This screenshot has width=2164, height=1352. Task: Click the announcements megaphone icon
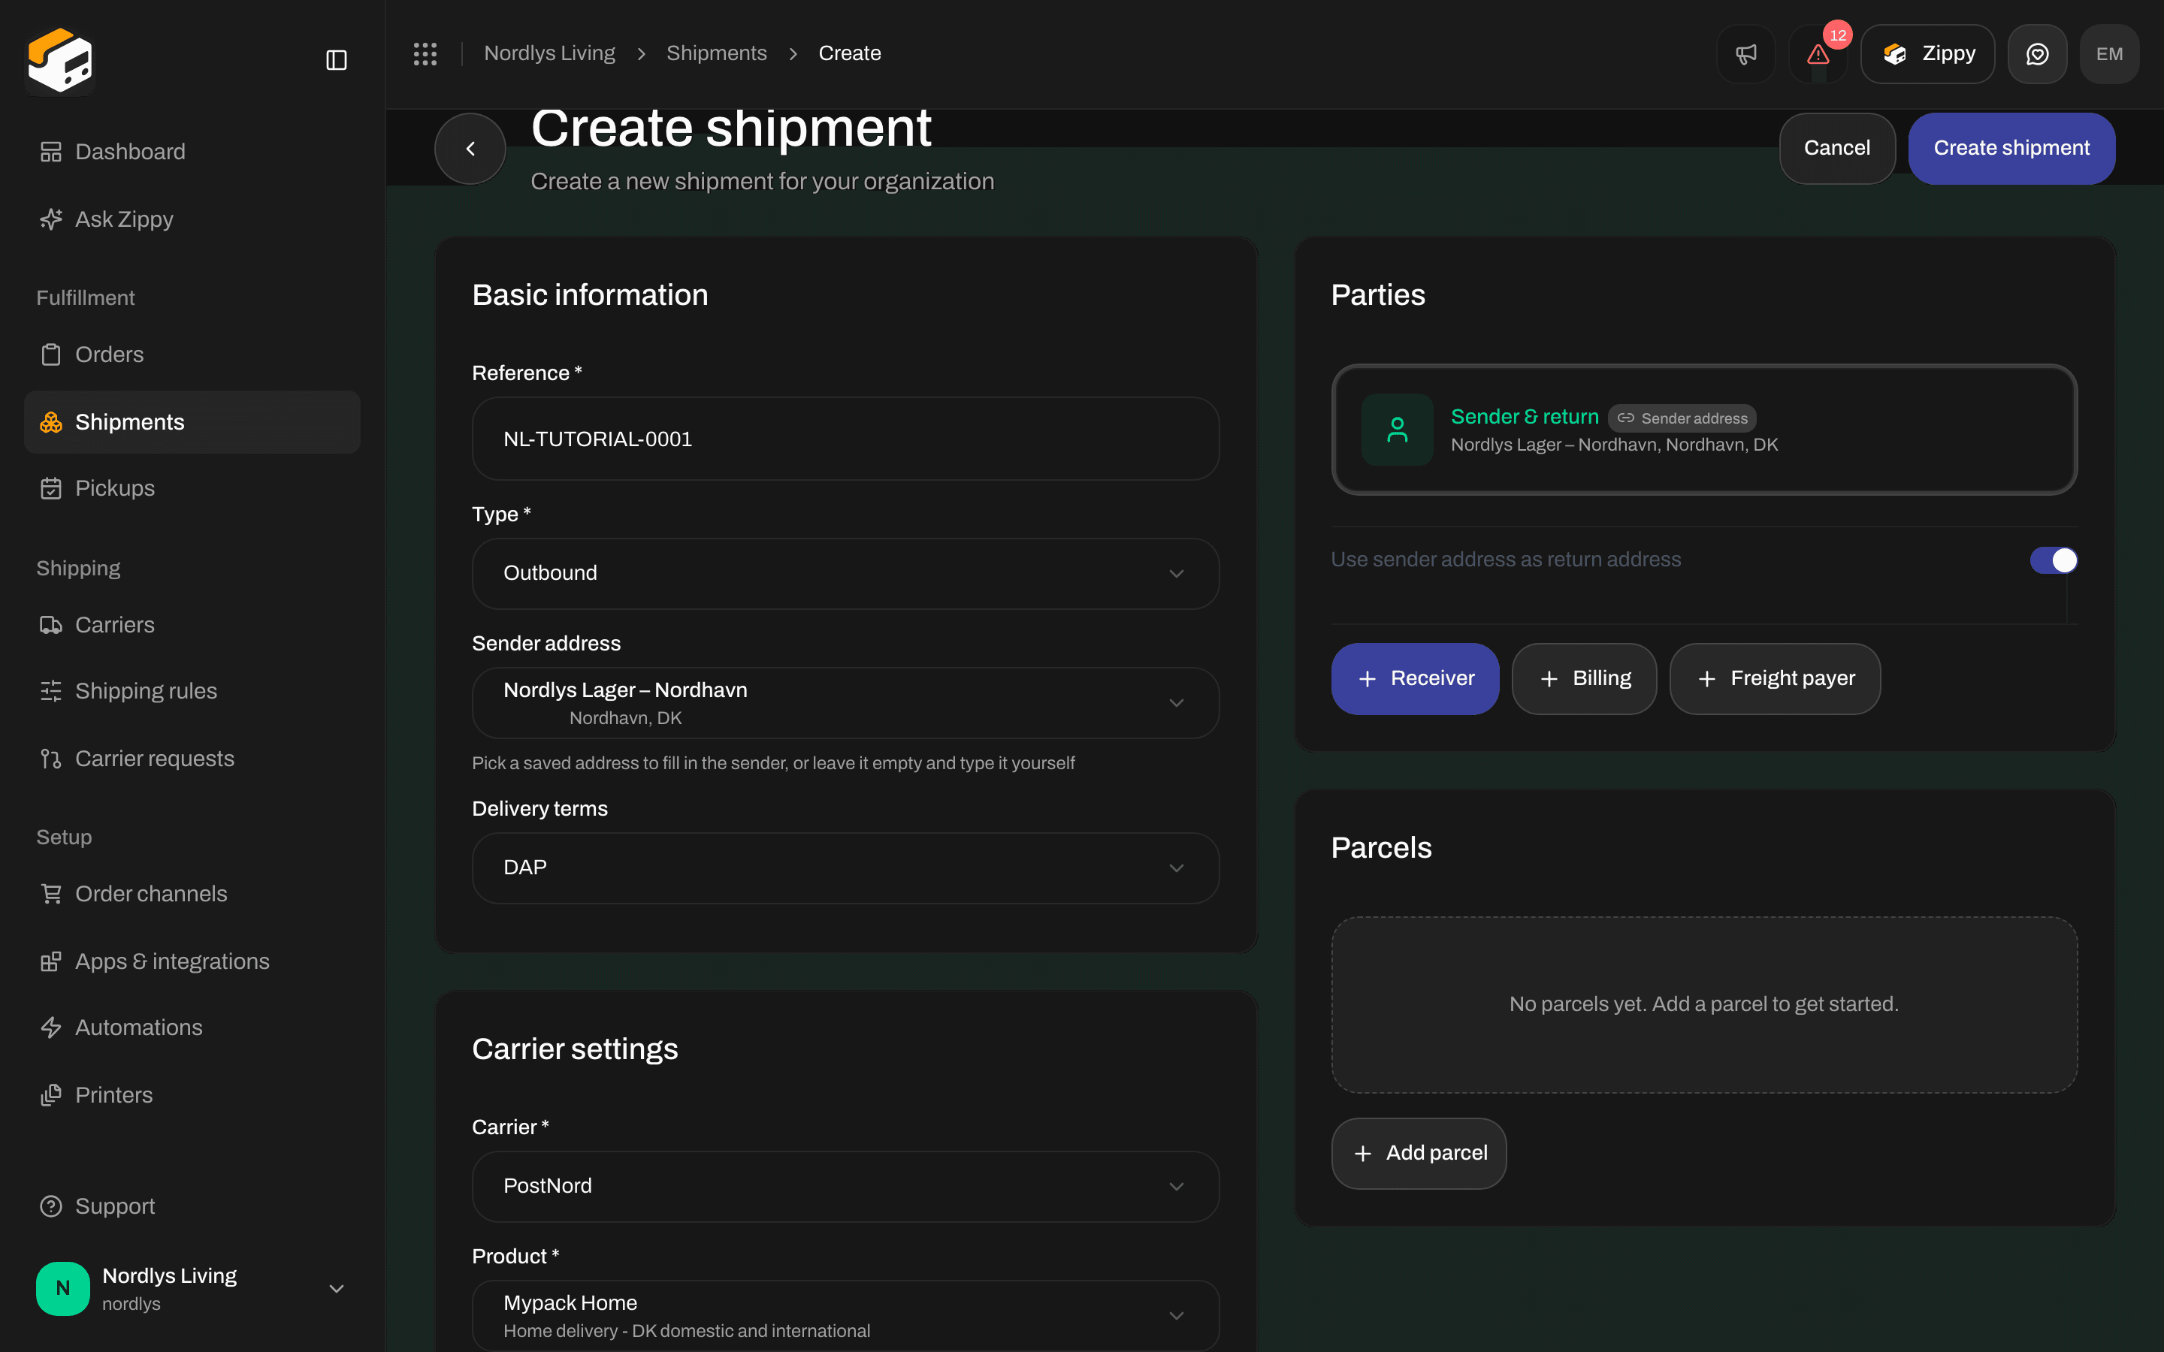click(1745, 53)
